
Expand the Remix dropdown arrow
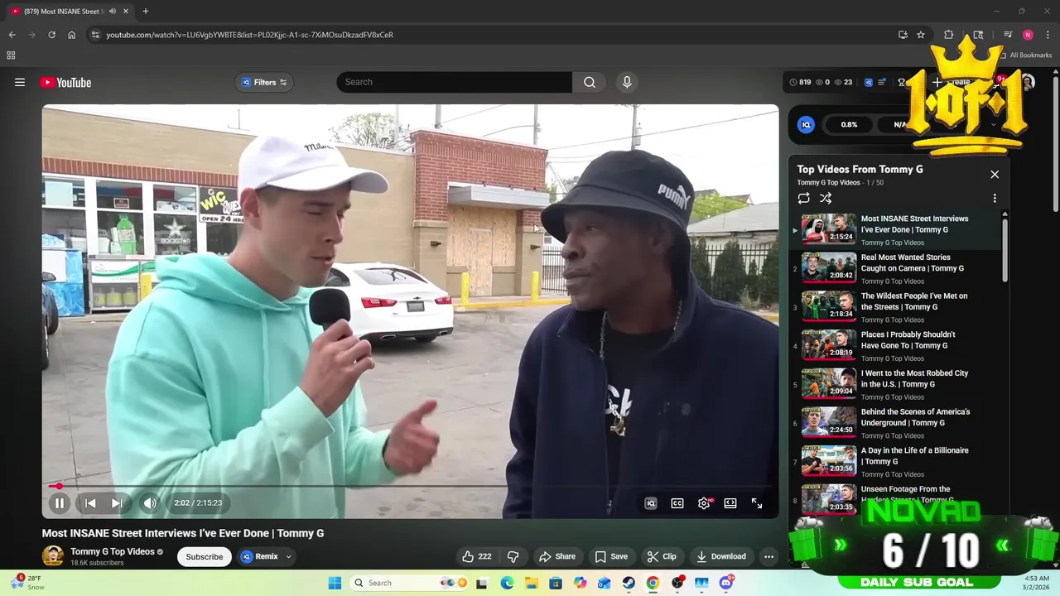288,556
